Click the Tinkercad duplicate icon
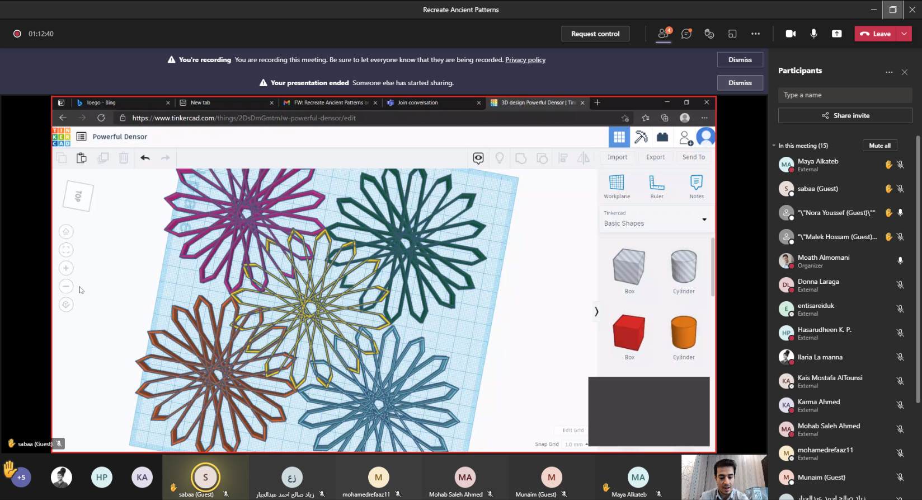922x500 pixels. 103,158
